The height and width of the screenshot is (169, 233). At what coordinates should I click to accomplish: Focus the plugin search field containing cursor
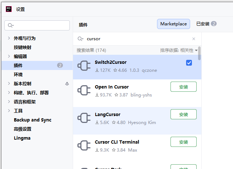[137, 39]
